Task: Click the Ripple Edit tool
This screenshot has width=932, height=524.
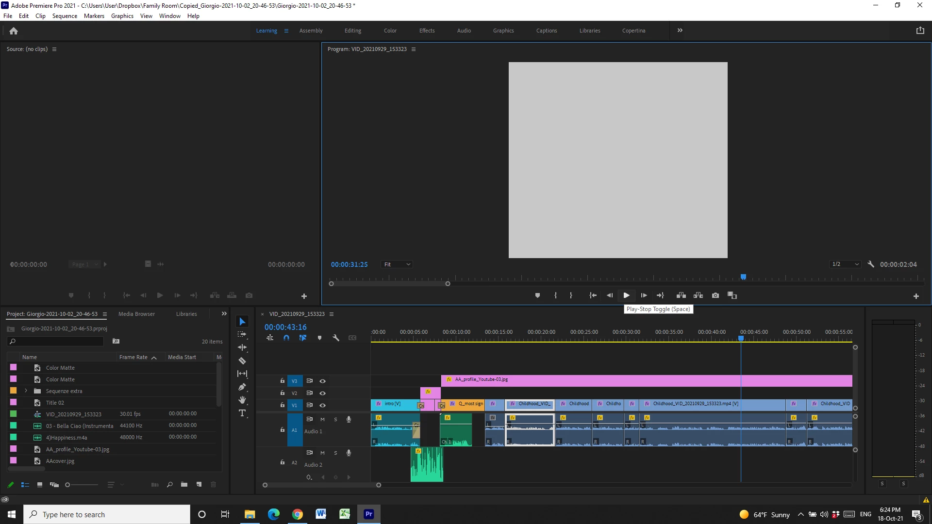Action: [x=242, y=347]
